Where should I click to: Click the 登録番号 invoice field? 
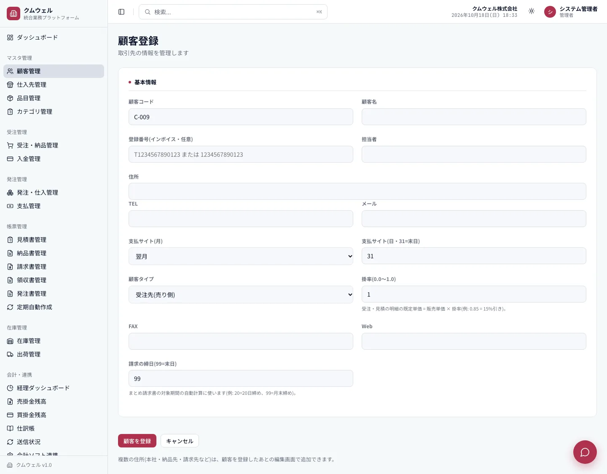point(241,154)
